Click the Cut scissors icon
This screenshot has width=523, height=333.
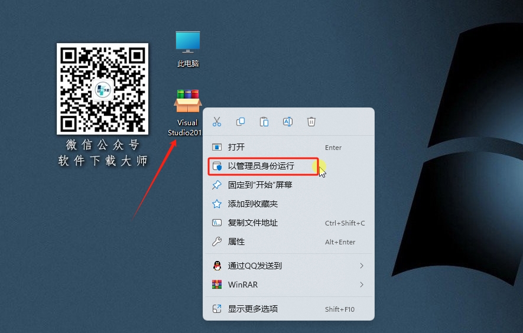217,122
